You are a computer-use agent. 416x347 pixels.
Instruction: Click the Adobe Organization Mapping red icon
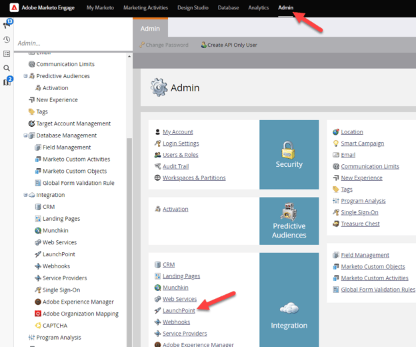coord(38,314)
